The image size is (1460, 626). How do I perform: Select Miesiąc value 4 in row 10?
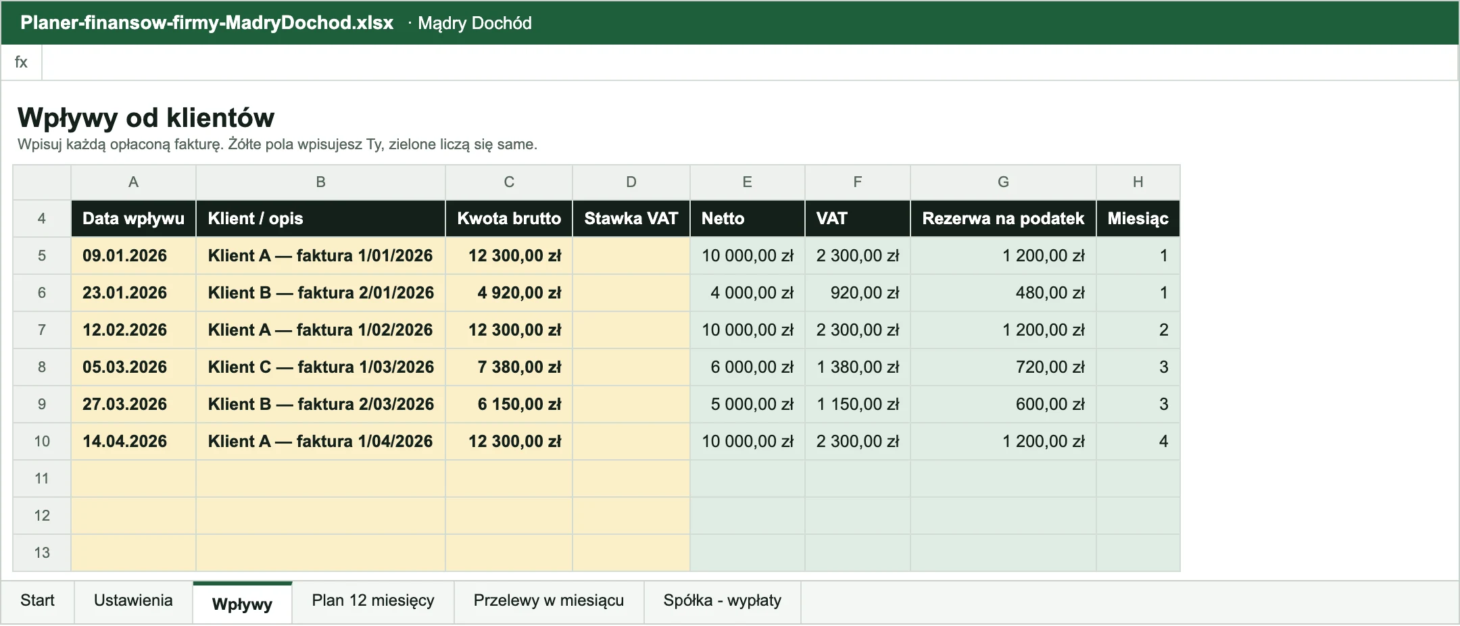pos(1138,441)
